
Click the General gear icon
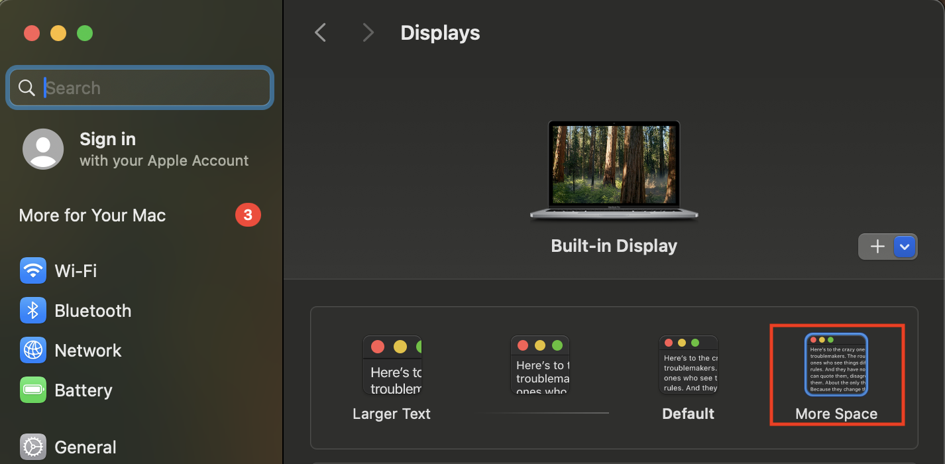click(33, 447)
